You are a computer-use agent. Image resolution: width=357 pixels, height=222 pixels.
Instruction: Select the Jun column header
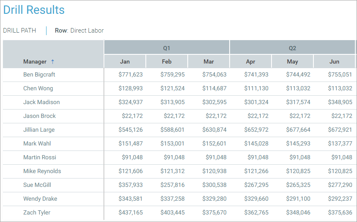coord(334,61)
